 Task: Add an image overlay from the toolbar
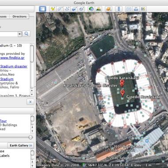[x=74, y=9]
